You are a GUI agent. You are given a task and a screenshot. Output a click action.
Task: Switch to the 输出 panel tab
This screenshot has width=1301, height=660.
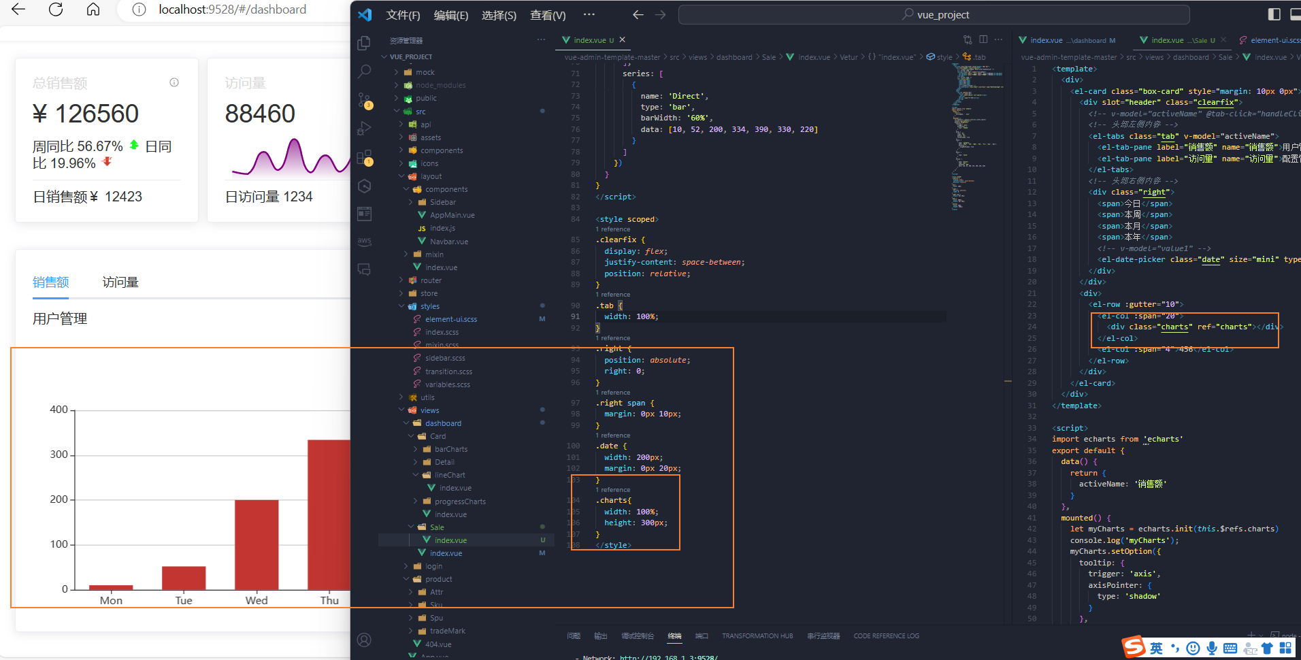pos(600,636)
